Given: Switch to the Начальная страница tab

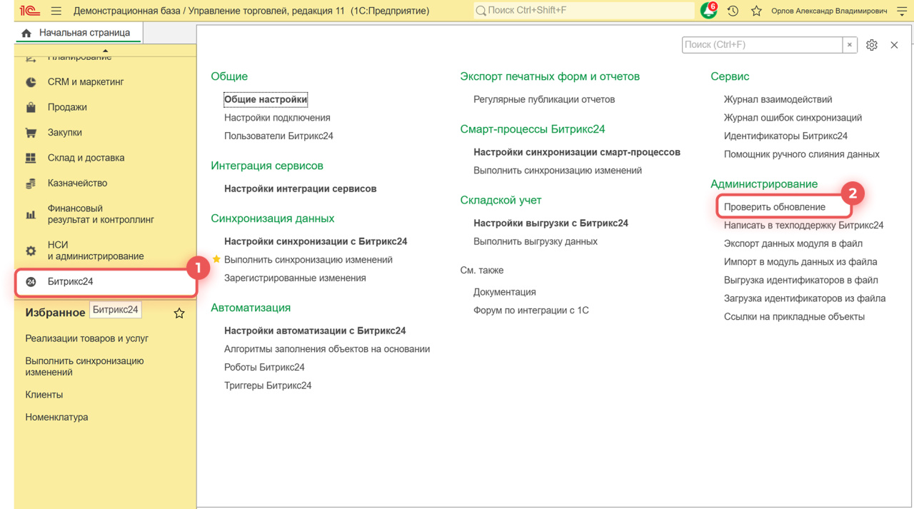Looking at the screenshot, I should tap(78, 33).
